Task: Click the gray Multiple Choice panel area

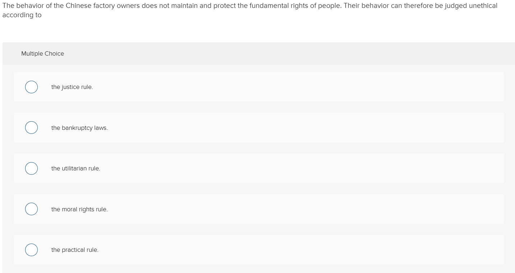Action: point(252,53)
